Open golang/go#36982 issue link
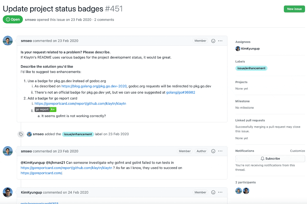Image resolution: width=307 pixels, height=204 pixels. [181, 93]
